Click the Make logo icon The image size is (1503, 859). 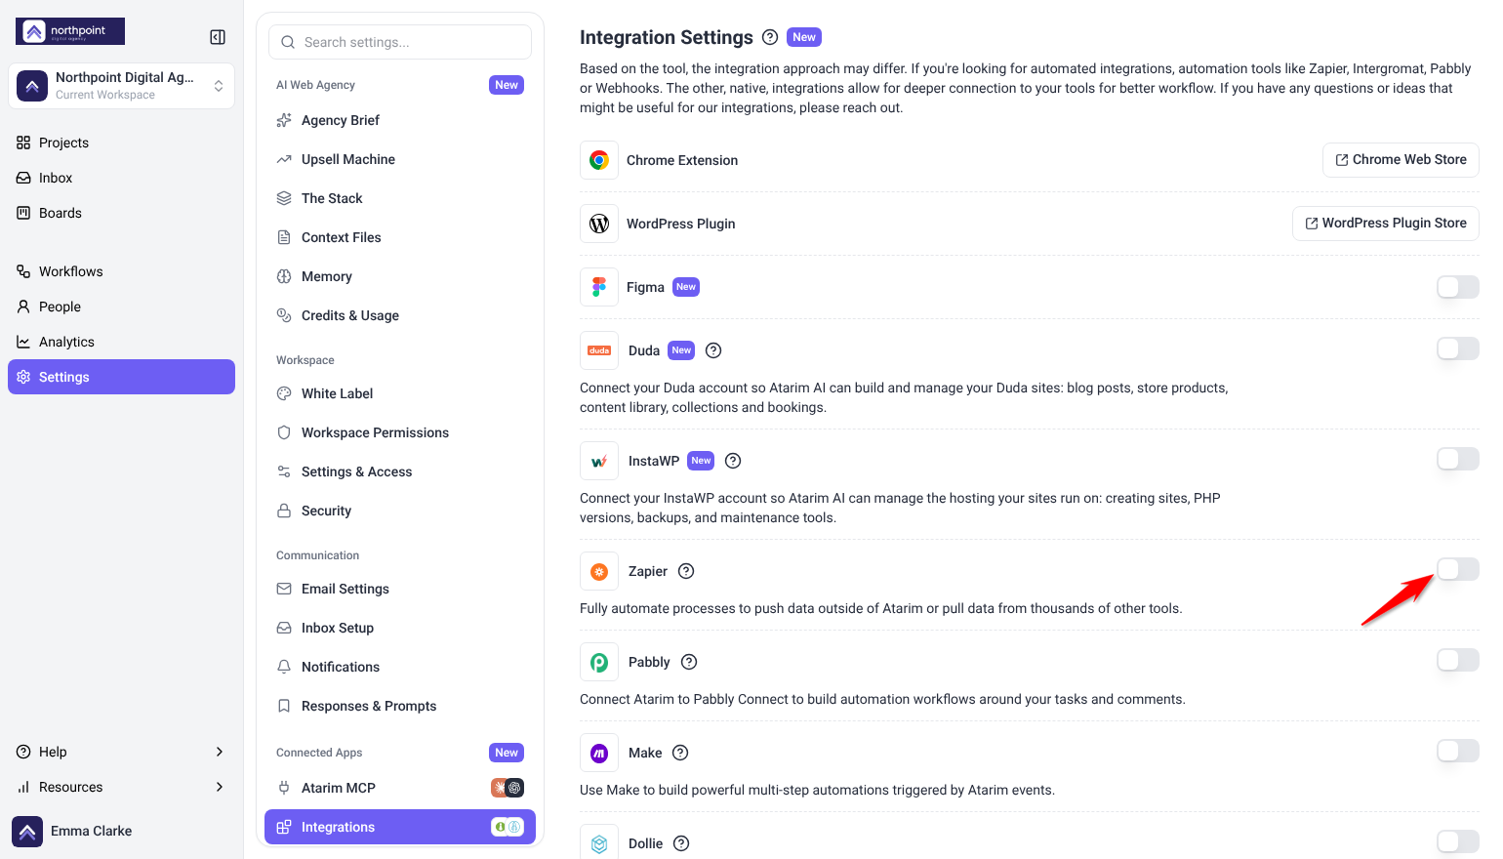click(x=599, y=753)
